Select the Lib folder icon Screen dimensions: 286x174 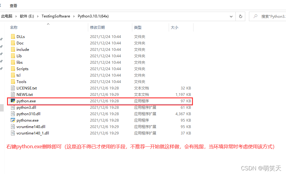[x=13, y=56]
